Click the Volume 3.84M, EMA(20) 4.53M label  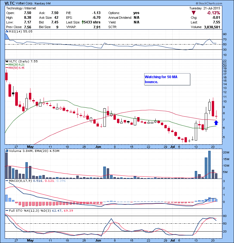[34, 151]
